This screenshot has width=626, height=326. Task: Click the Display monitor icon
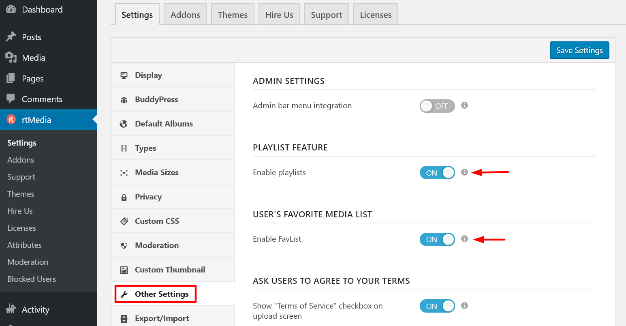pyautogui.click(x=124, y=75)
